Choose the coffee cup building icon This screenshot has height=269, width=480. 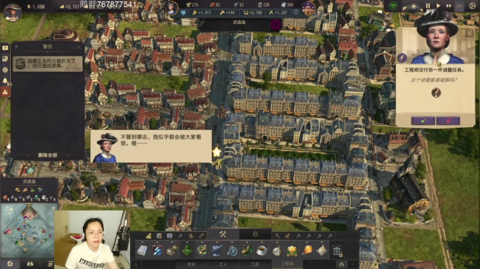262,250
